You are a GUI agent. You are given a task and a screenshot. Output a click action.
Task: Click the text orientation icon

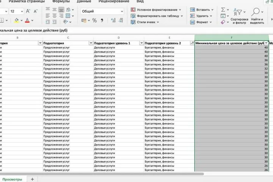click(66, 22)
